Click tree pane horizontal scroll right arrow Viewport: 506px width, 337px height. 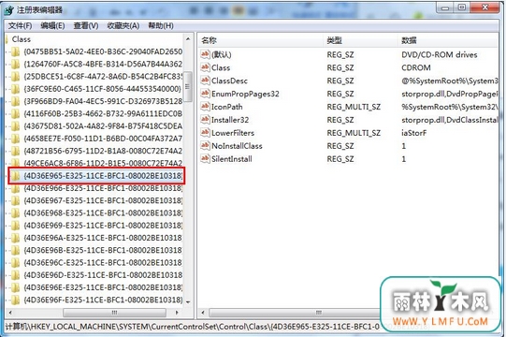[177, 313]
